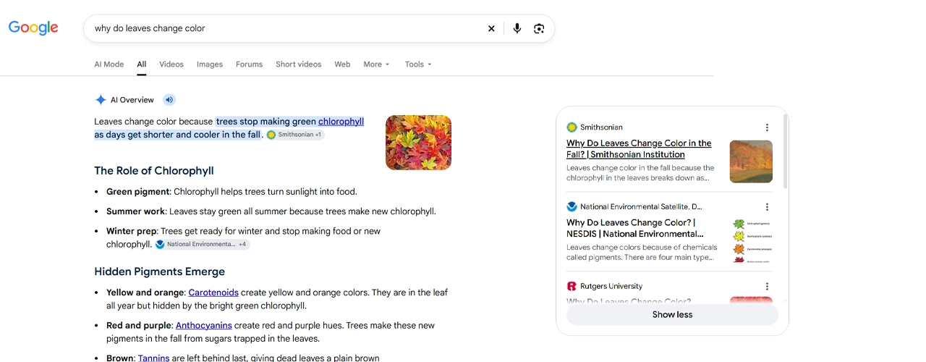Follow the chlorophyll link in overview

[x=341, y=122]
